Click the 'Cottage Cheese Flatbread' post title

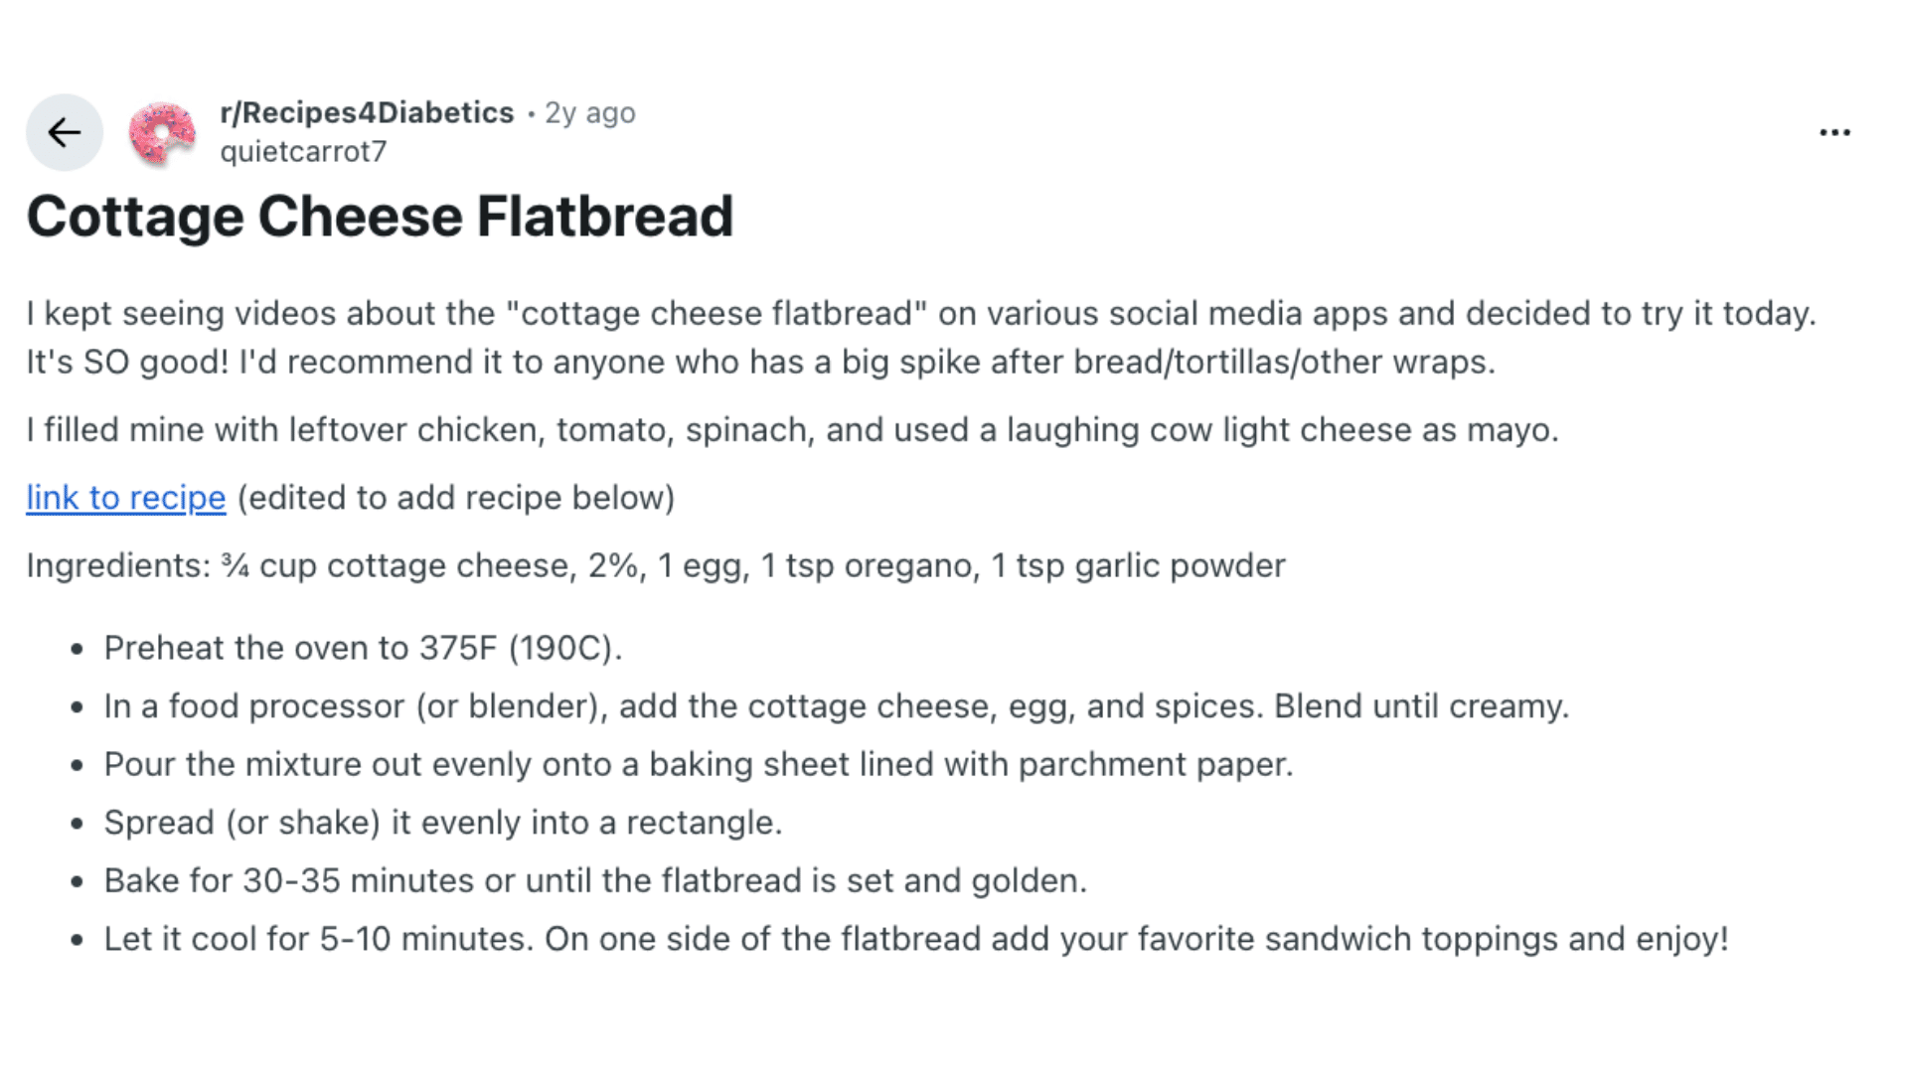(x=380, y=217)
